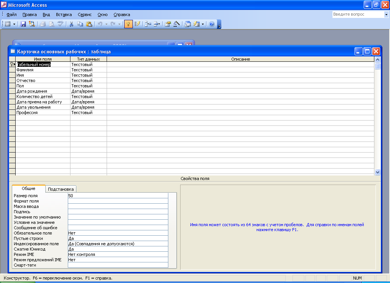Click the Обязательное поле value Нет

tap(118, 233)
